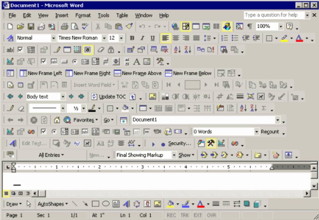Apply Italic formatting
319x220 pixels.
pos(142,38)
